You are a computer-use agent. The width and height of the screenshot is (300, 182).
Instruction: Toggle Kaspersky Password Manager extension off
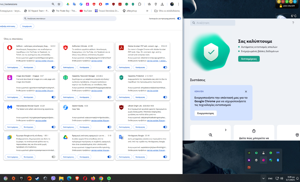tap(109, 97)
